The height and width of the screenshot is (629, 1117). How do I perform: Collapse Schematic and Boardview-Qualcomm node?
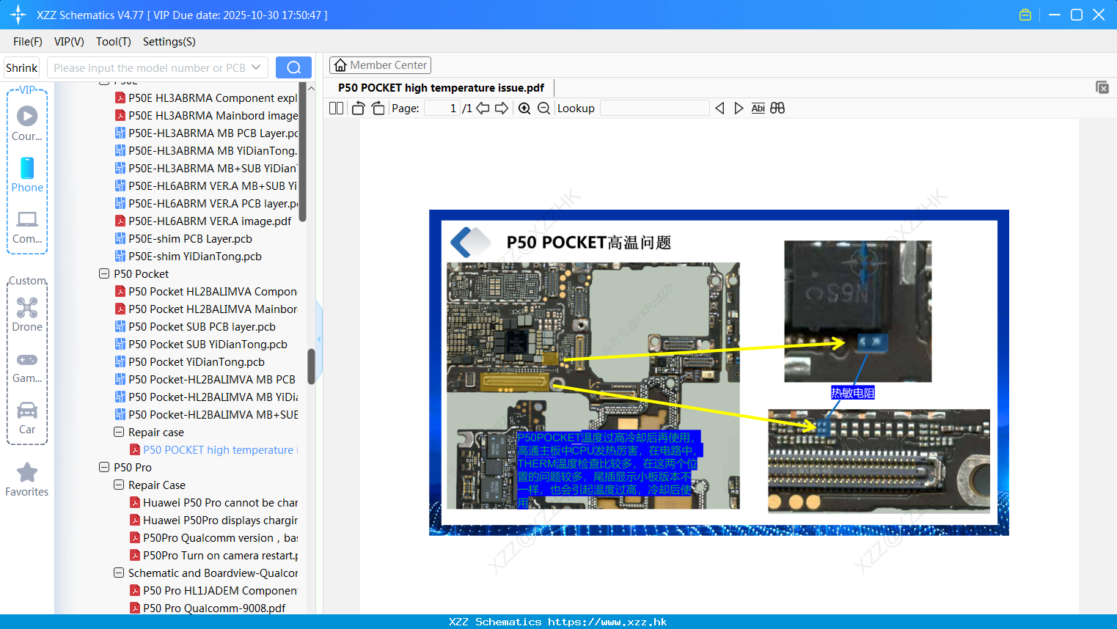coord(119,573)
